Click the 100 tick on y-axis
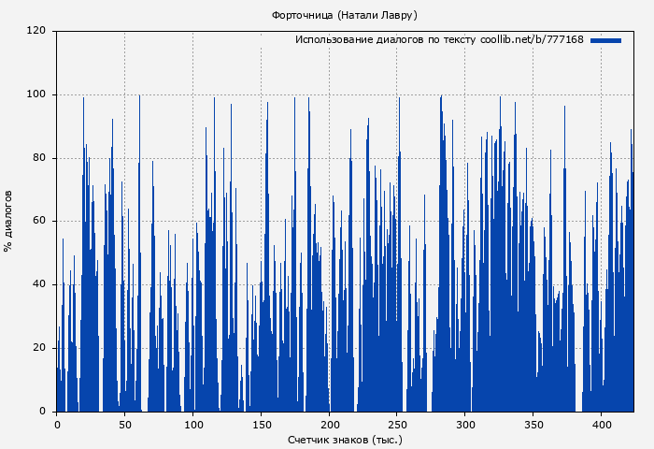 (x=36, y=94)
